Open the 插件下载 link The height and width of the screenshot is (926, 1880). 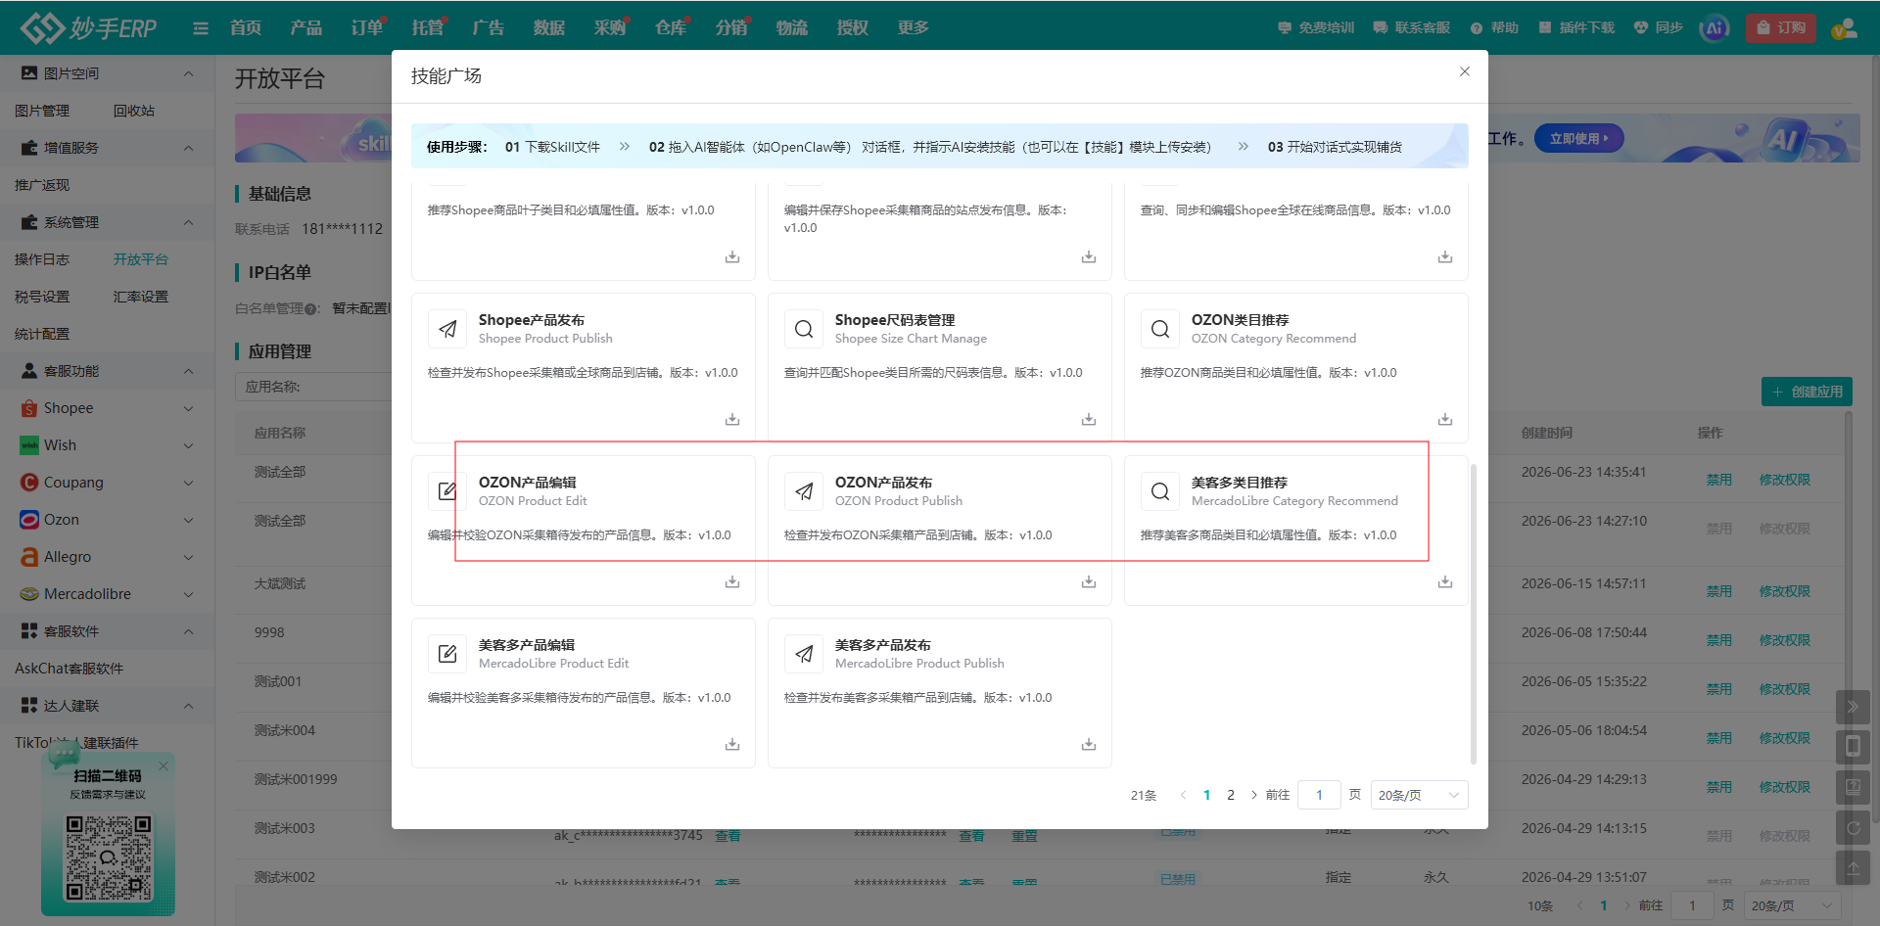(1576, 27)
